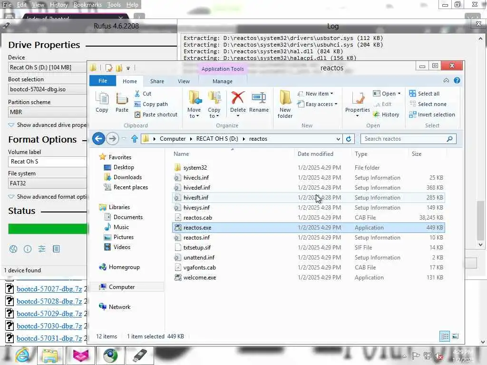Switch to the Share ribbon tab
Screen dimensions: 487x365
pos(157,81)
